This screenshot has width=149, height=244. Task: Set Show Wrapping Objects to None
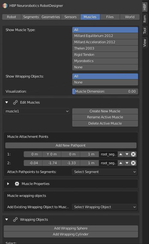(105, 82)
